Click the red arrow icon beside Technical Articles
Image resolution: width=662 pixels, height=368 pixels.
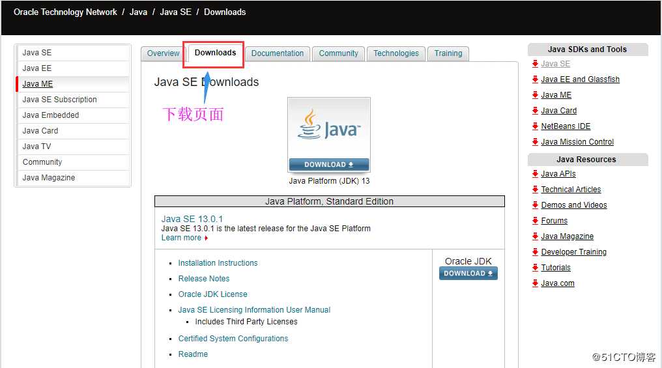[x=535, y=189]
